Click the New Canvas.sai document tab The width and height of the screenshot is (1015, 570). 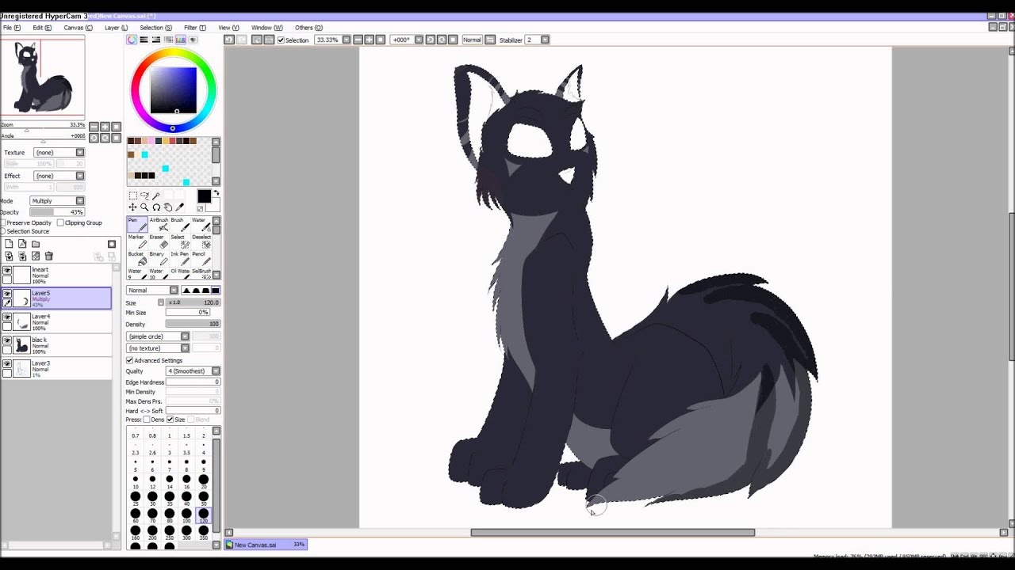point(266,545)
